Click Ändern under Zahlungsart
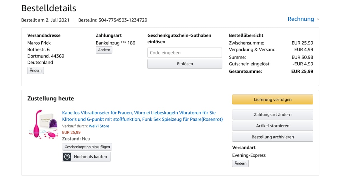 104,50
